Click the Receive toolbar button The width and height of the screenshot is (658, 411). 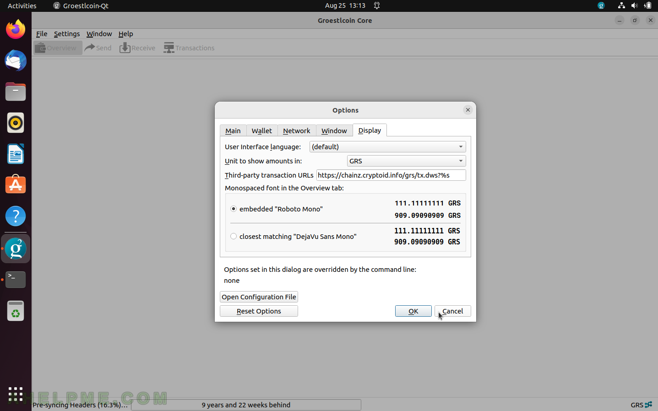coord(137,48)
